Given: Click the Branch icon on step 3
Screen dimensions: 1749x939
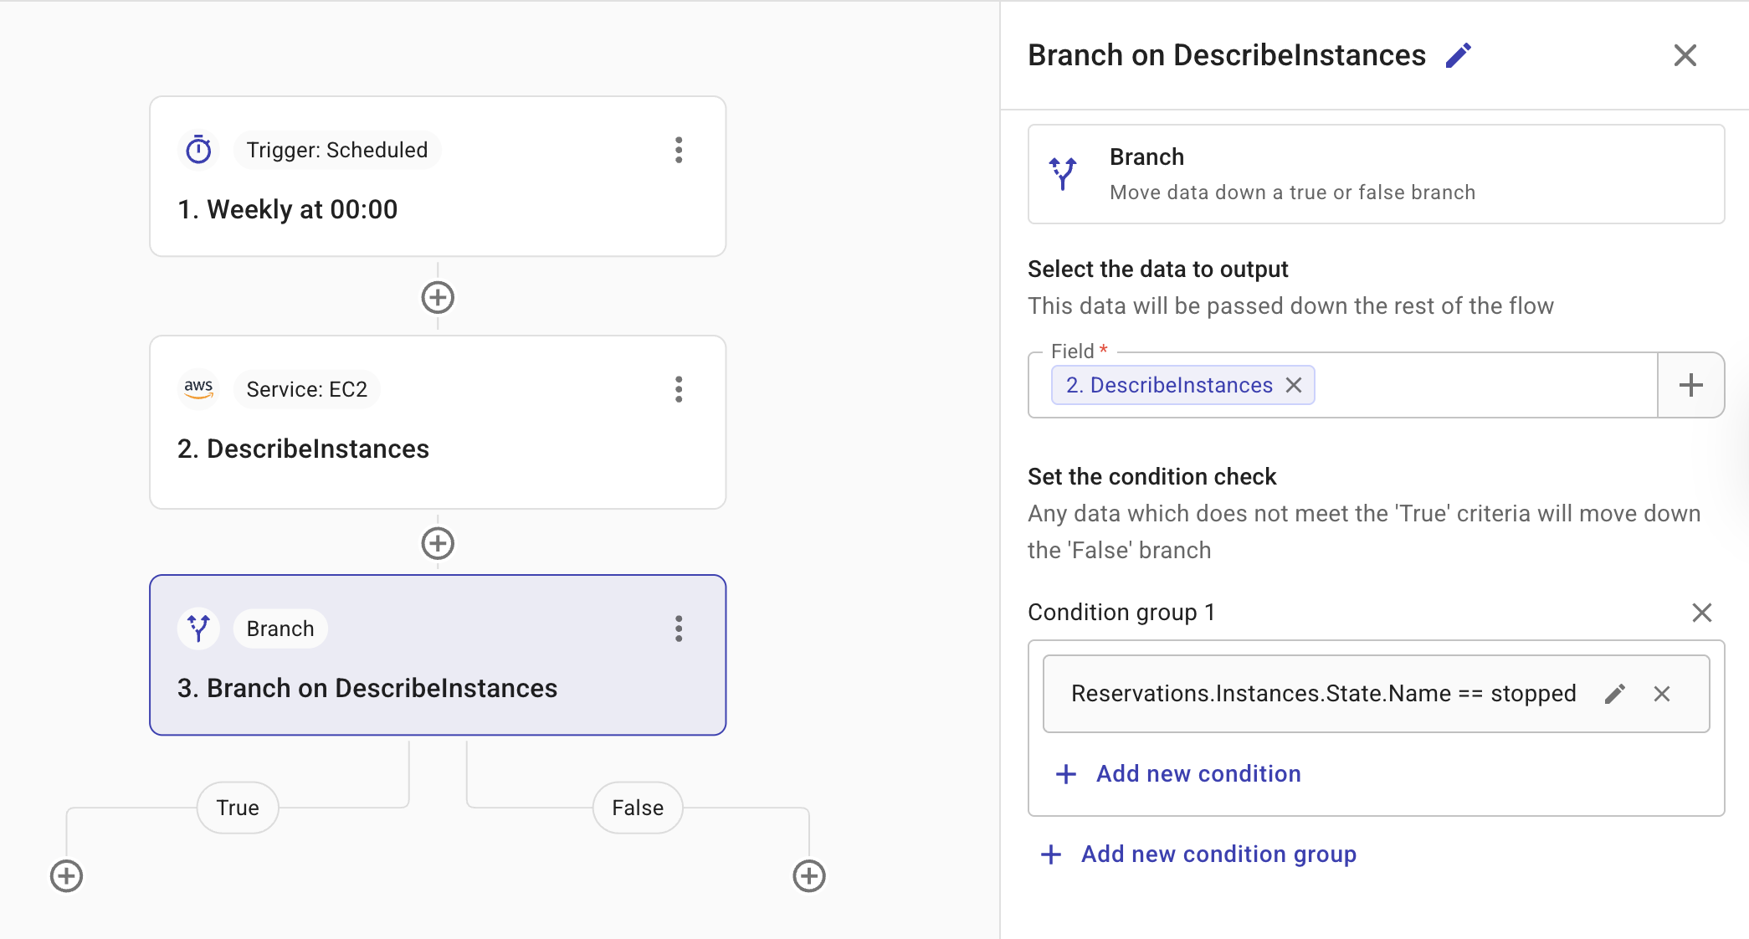Looking at the screenshot, I should click(x=198, y=628).
